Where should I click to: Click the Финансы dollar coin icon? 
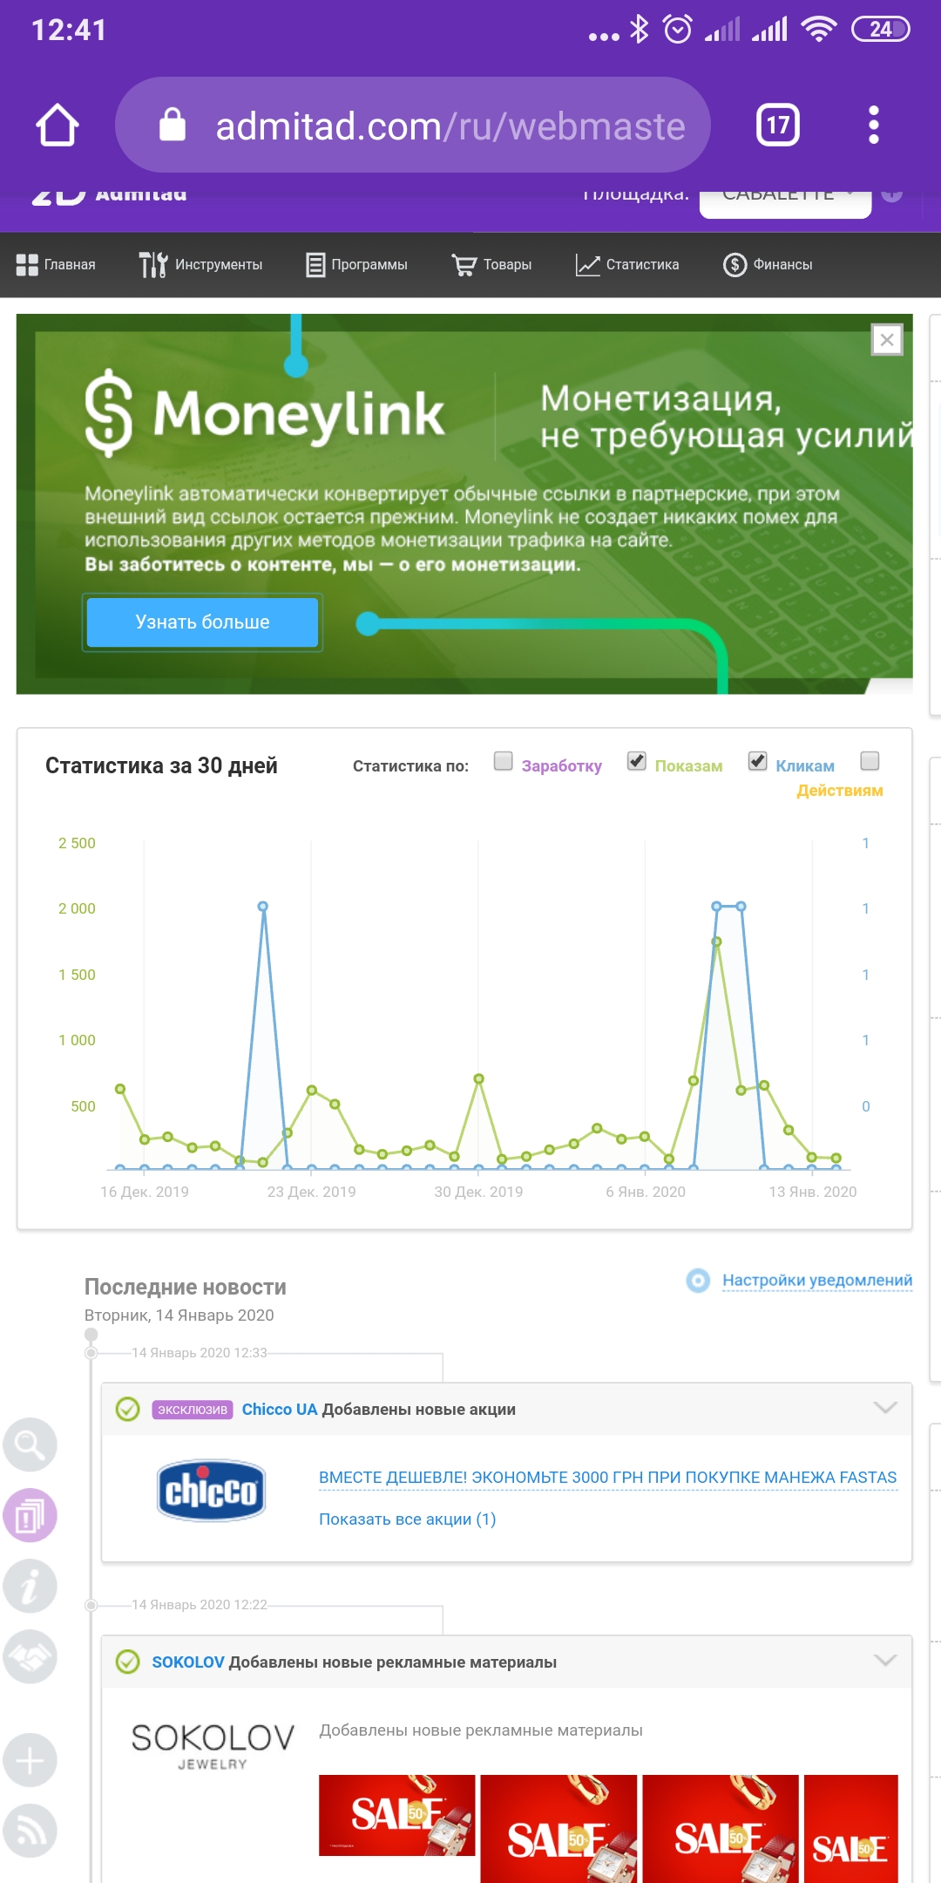pyautogui.click(x=735, y=265)
